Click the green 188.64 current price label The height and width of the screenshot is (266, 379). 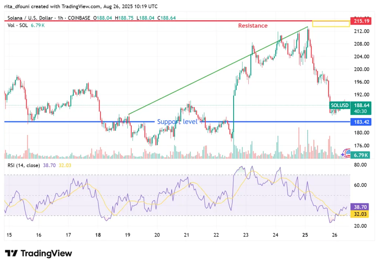tap(362, 105)
